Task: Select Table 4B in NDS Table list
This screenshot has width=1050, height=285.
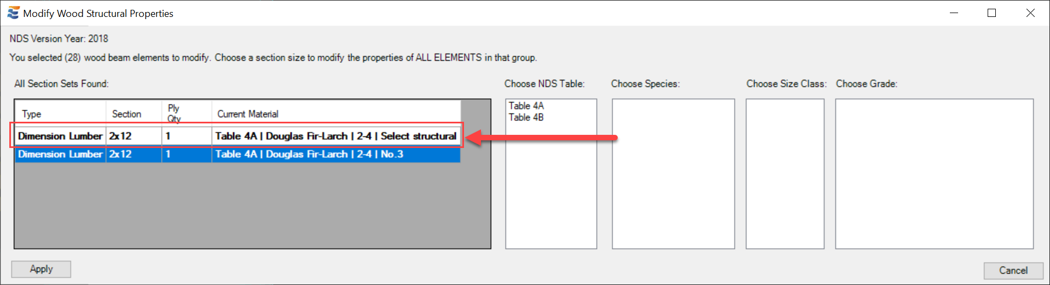Action: [x=526, y=117]
